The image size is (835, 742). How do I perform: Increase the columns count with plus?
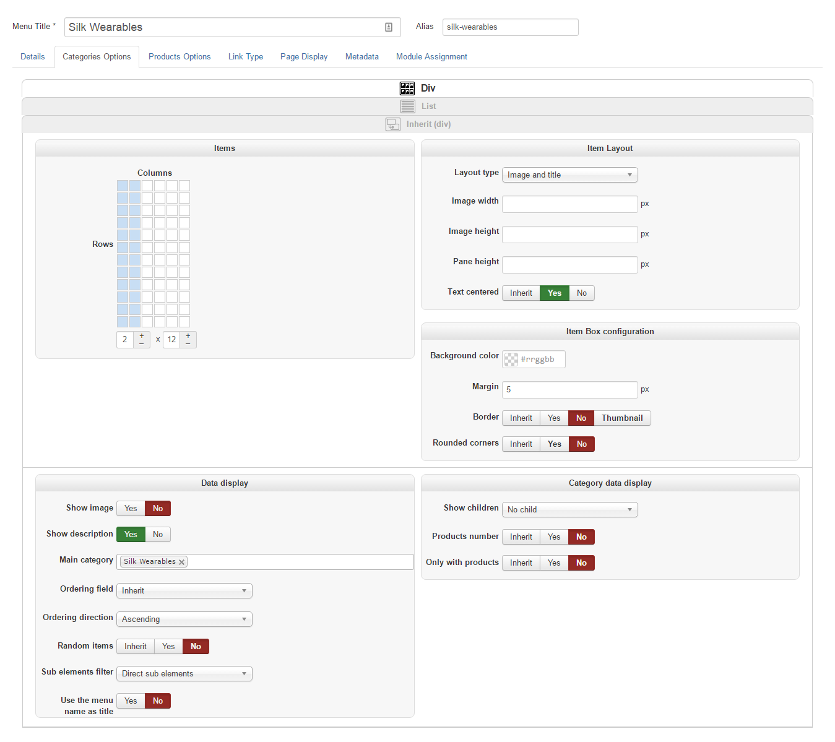coord(142,336)
